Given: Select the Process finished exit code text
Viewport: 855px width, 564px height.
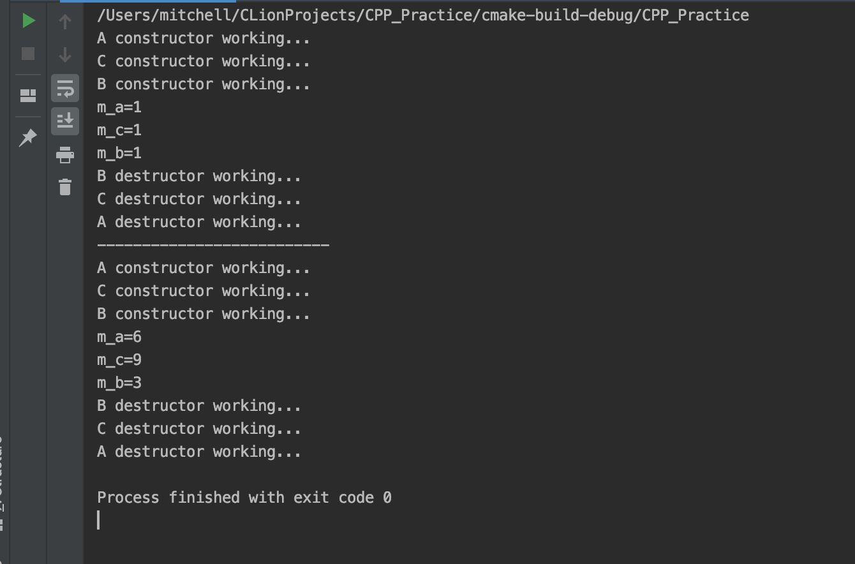Looking at the screenshot, I should 244,497.
